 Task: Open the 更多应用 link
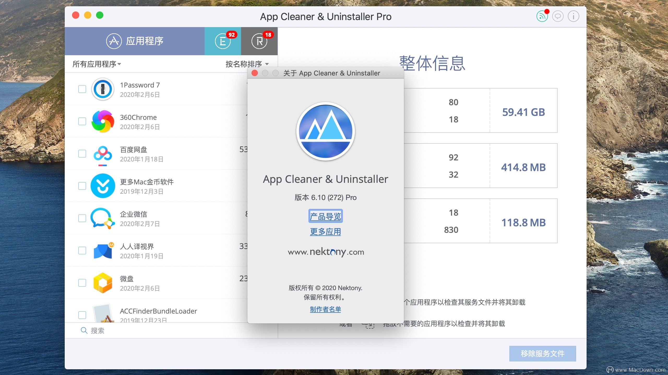pos(325,232)
